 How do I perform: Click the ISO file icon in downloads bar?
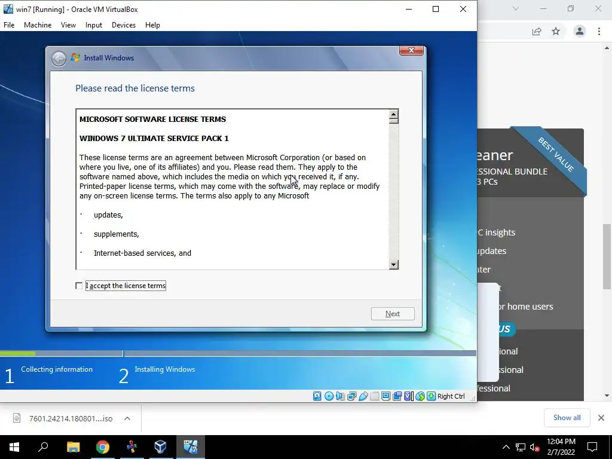pyautogui.click(x=17, y=418)
